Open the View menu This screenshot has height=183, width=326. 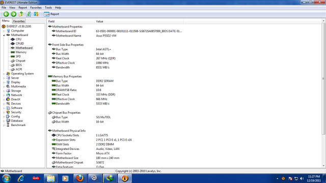(12, 8)
